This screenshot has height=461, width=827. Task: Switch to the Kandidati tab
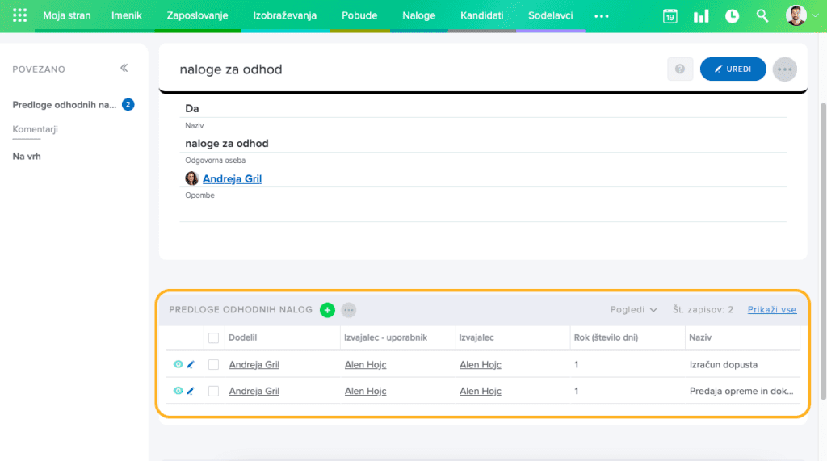coord(481,15)
